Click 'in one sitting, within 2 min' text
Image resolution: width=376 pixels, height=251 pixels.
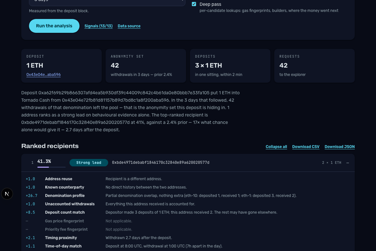tap(219, 75)
